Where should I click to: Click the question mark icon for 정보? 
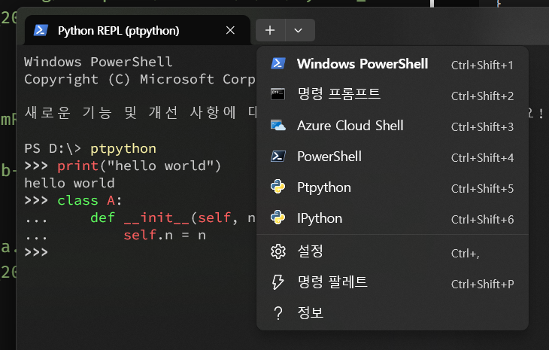pyautogui.click(x=278, y=313)
